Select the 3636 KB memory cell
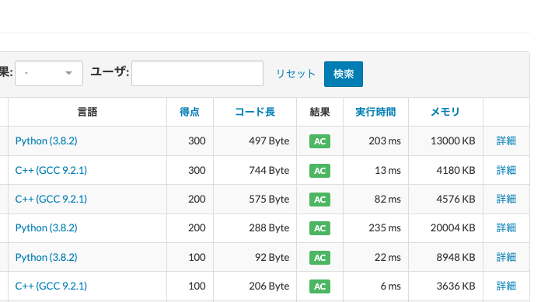Screen dimensions: 541x302 coord(445,286)
